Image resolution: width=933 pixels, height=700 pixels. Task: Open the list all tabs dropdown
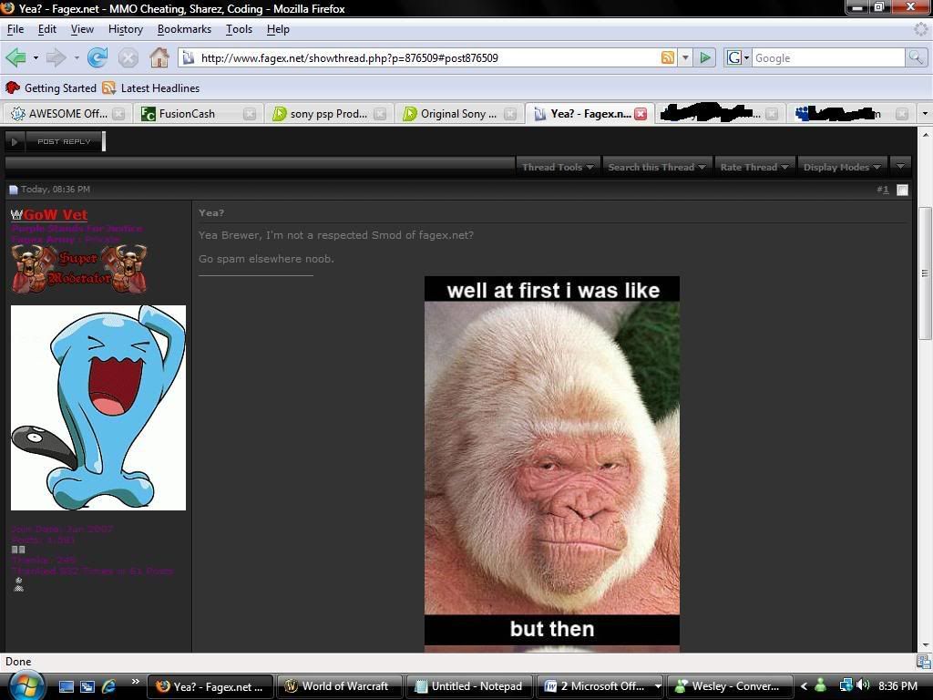[924, 114]
